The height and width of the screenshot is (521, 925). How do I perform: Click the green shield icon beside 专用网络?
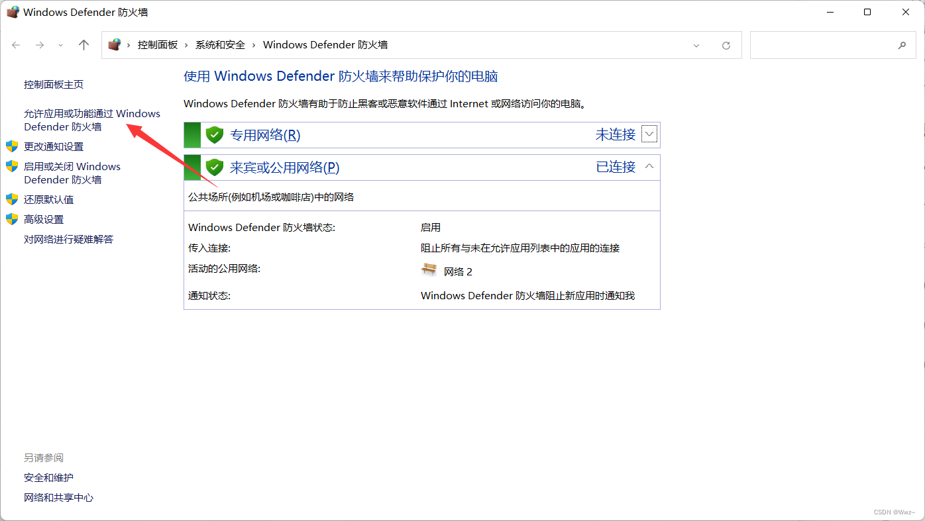point(214,134)
